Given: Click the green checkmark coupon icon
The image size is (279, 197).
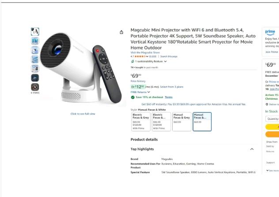Looking at the screenshot, I should point(132,97).
